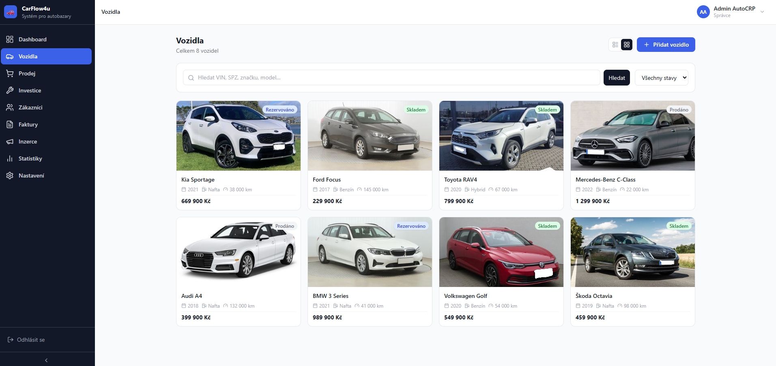The width and height of the screenshot is (776, 366).
Task: Expand the Admin AutoCRP account menu chevron
Action: point(762,12)
